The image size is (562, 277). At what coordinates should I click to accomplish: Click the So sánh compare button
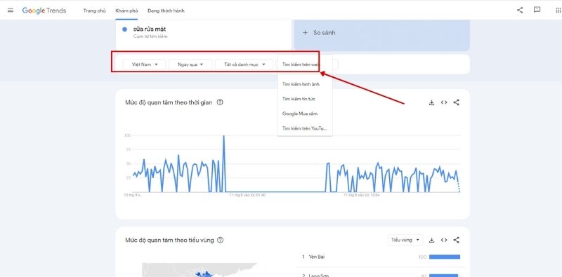(381, 32)
